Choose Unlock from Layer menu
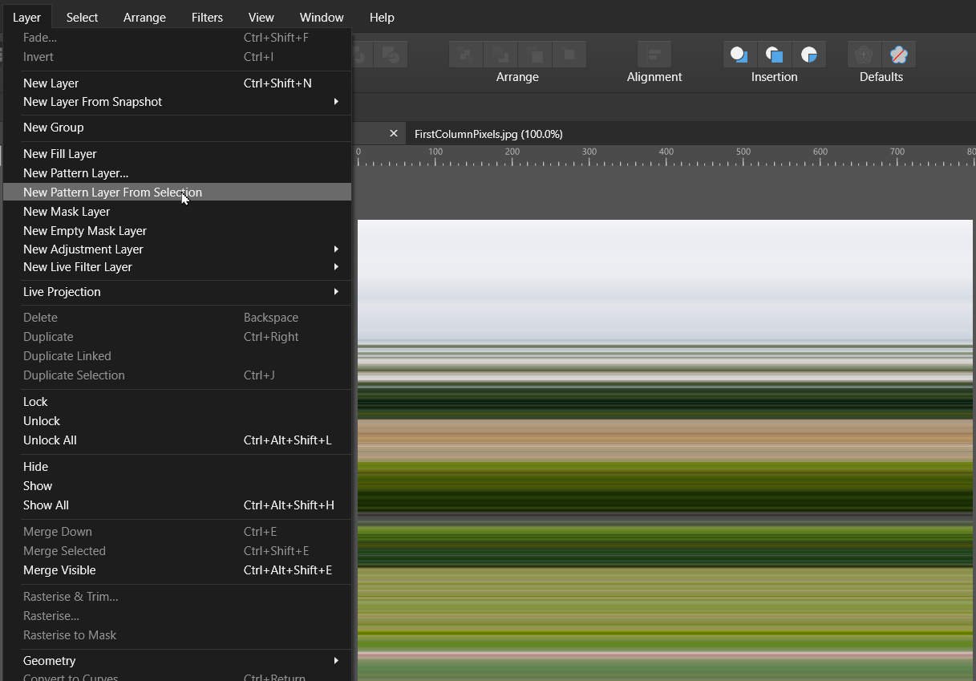 point(177,421)
